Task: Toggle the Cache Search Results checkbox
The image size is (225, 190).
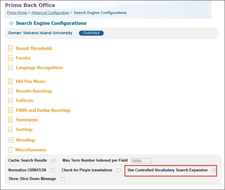Action: point(53,160)
